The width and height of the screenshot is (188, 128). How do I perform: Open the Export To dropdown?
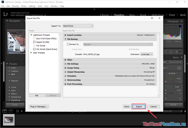pos(78,26)
